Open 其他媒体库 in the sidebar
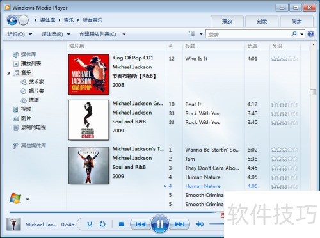Image resolution: width=320 pixels, height=238 pixels. tap(29, 146)
